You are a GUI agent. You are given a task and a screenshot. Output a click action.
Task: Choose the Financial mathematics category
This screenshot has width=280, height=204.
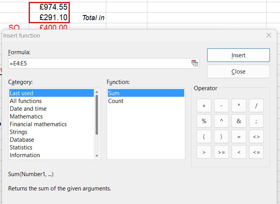38,124
